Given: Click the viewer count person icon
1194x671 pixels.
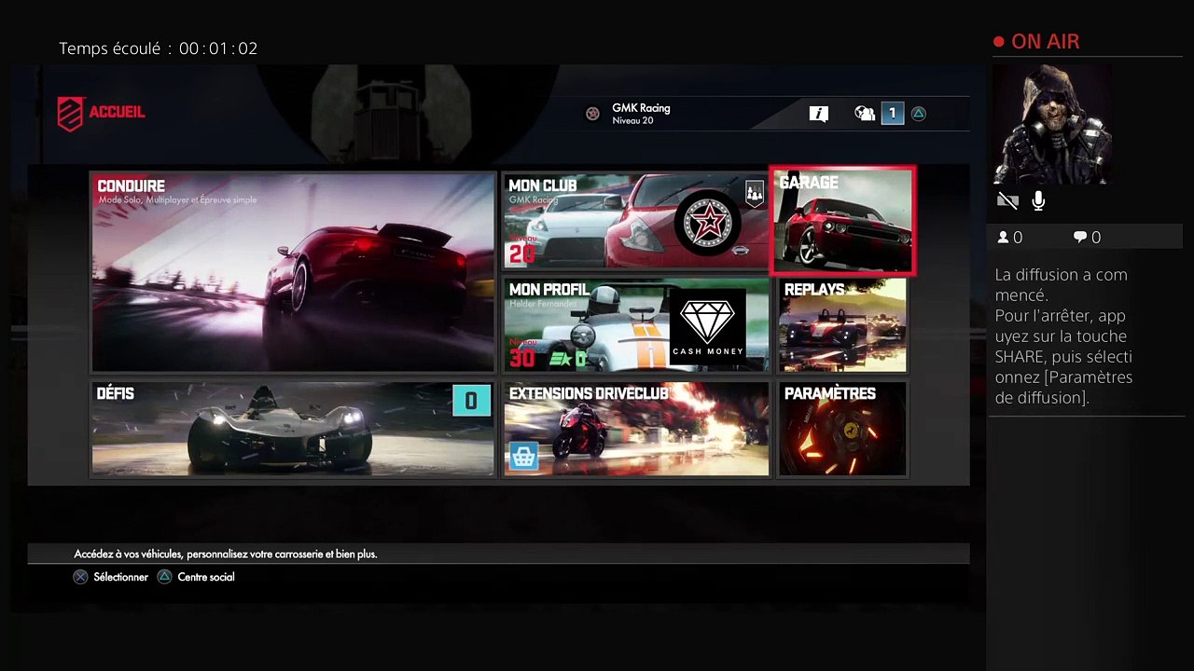Looking at the screenshot, I should pos(1004,238).
